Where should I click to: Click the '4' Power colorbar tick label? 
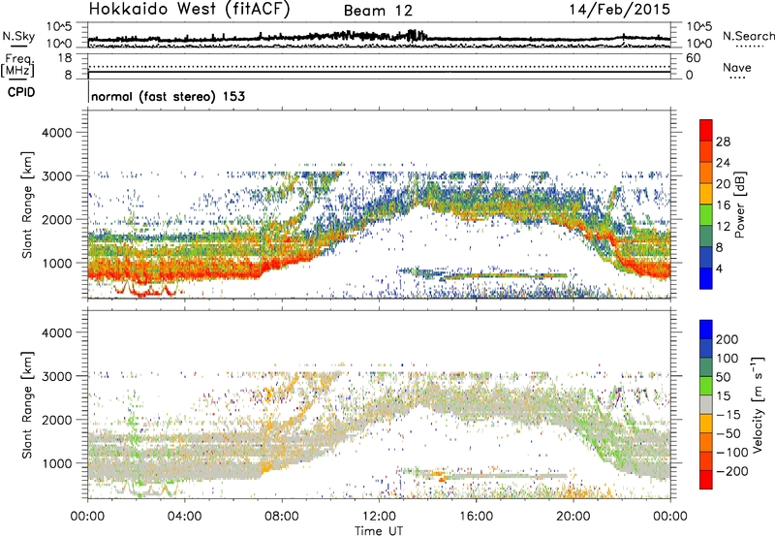(x=719, y=268)
